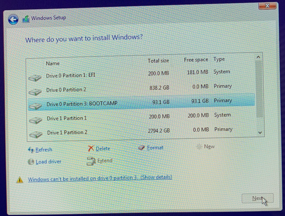The height and width of the screenshot is (216, 285).
Task: Click the Free space column header
Action: pos(196,60)
